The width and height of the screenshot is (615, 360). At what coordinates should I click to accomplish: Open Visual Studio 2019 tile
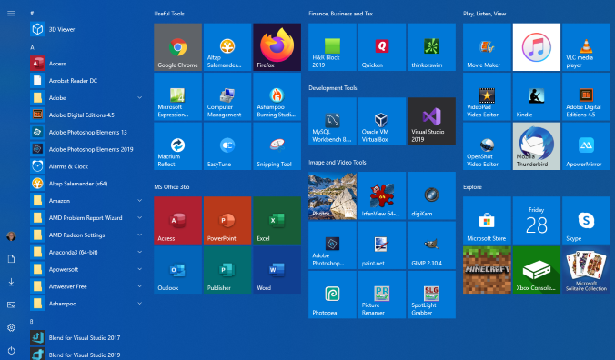(x=431, y=122)
